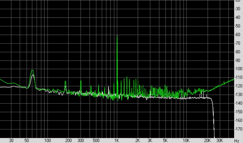Click the -70 dB scale label

pos(238,43)
